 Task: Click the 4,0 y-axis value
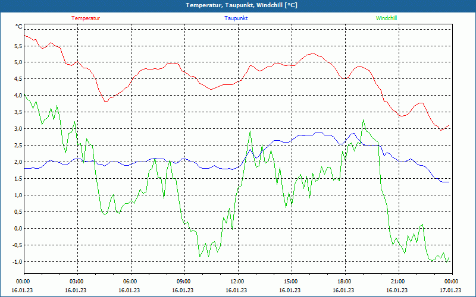click(18, 96)
